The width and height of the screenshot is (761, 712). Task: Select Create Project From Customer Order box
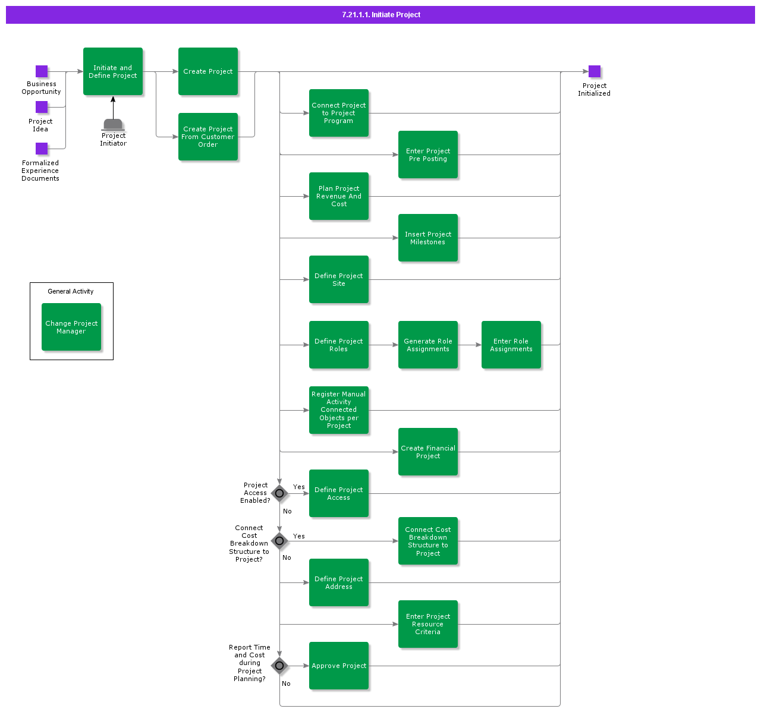pos(208,137)
